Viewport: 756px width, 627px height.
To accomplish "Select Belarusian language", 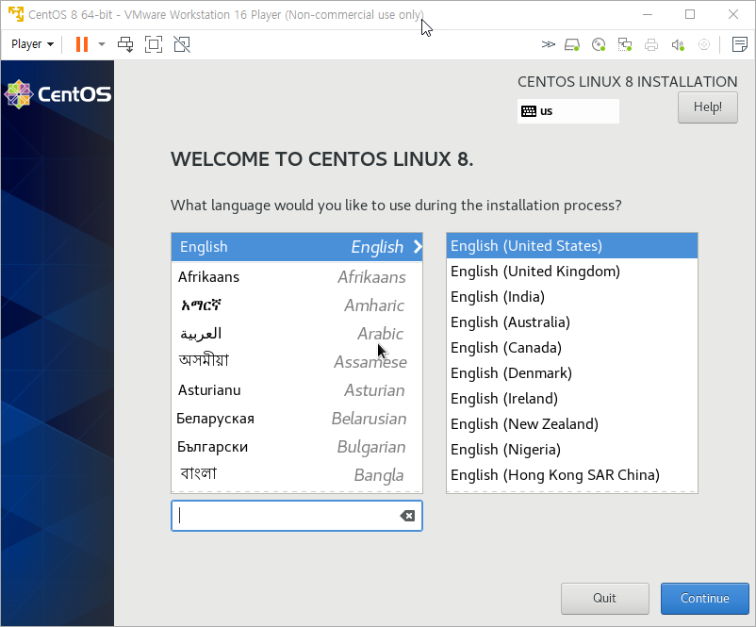I will tap(297, 419).
